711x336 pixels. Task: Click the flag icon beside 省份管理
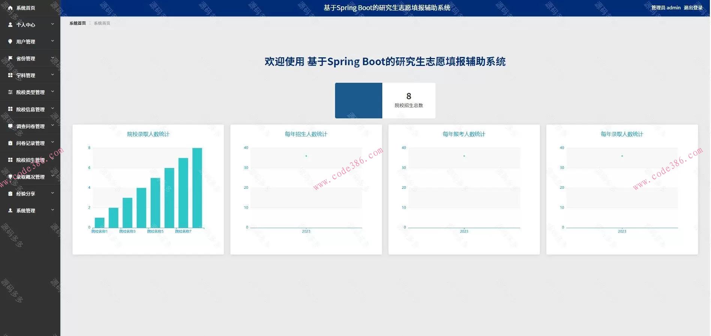pos(10,58)
